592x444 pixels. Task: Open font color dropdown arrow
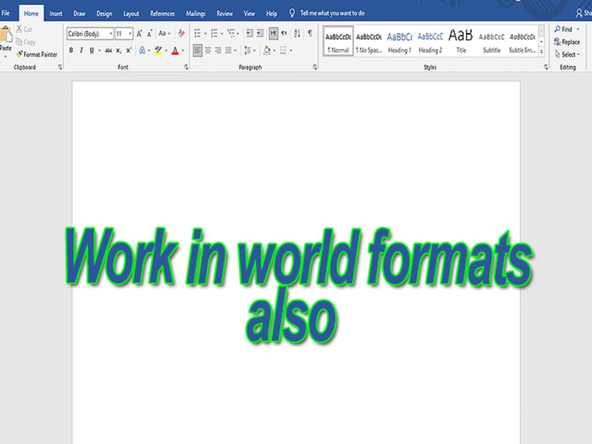click(183, 50)
